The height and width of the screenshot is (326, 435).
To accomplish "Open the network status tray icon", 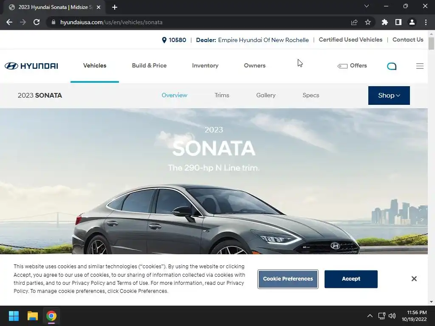I will (x=382, y=316).
